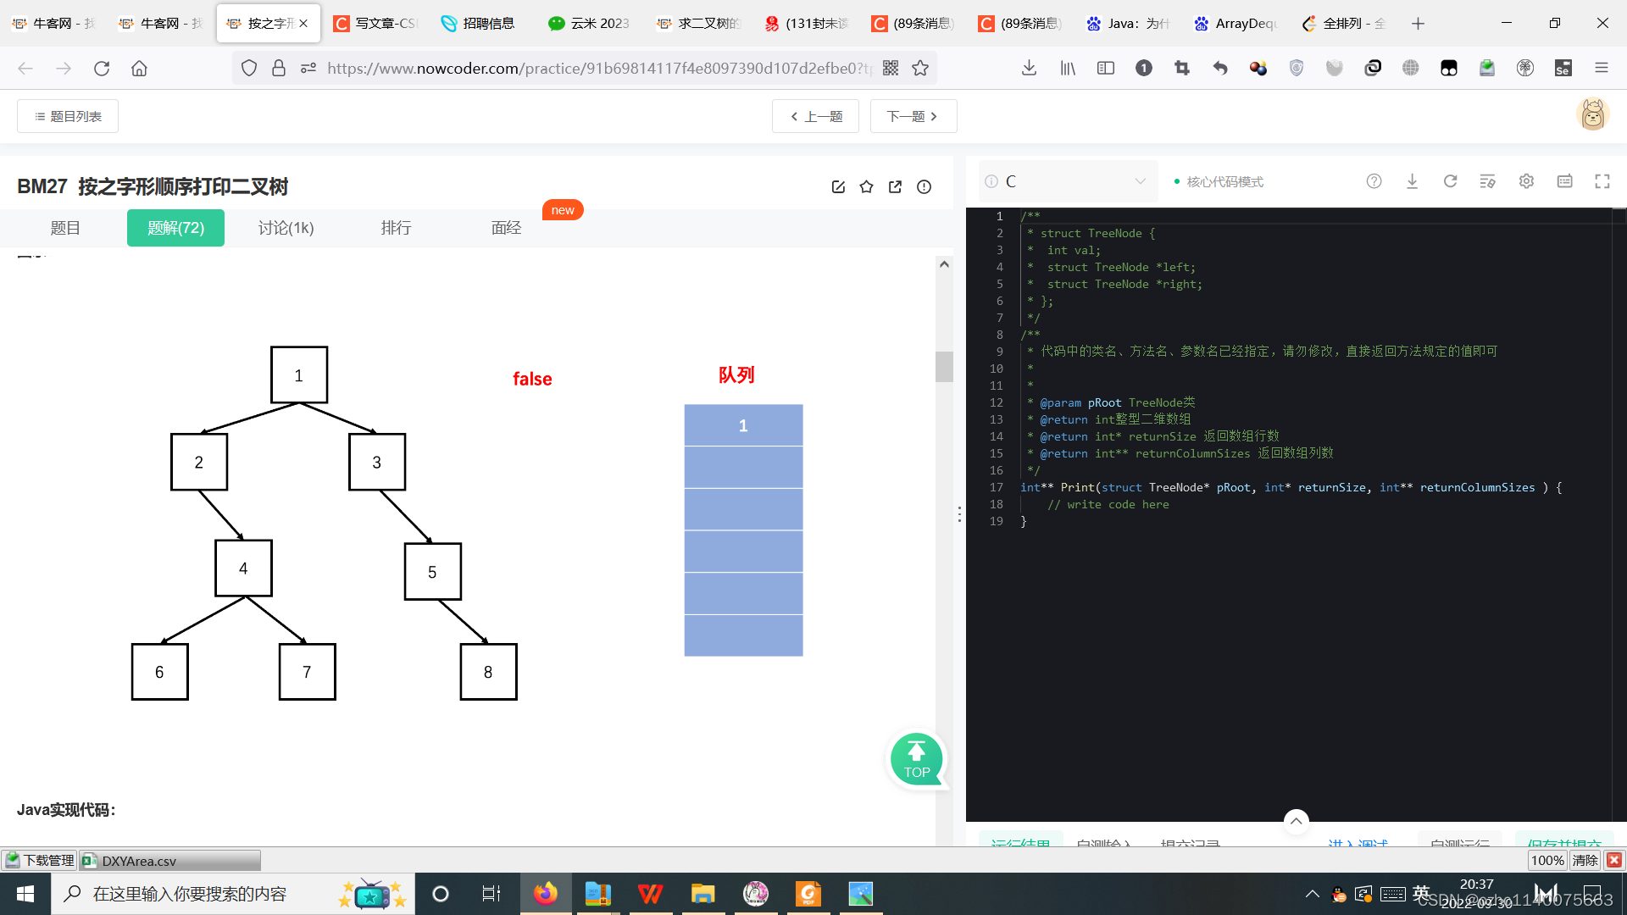Show hidden system tray icons
Viewport: 1627px width, 915px height.
tap(1312, 894)
